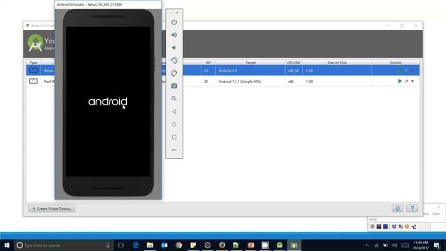
Task: Open the Windows Start menu
Action: (7, 245)
